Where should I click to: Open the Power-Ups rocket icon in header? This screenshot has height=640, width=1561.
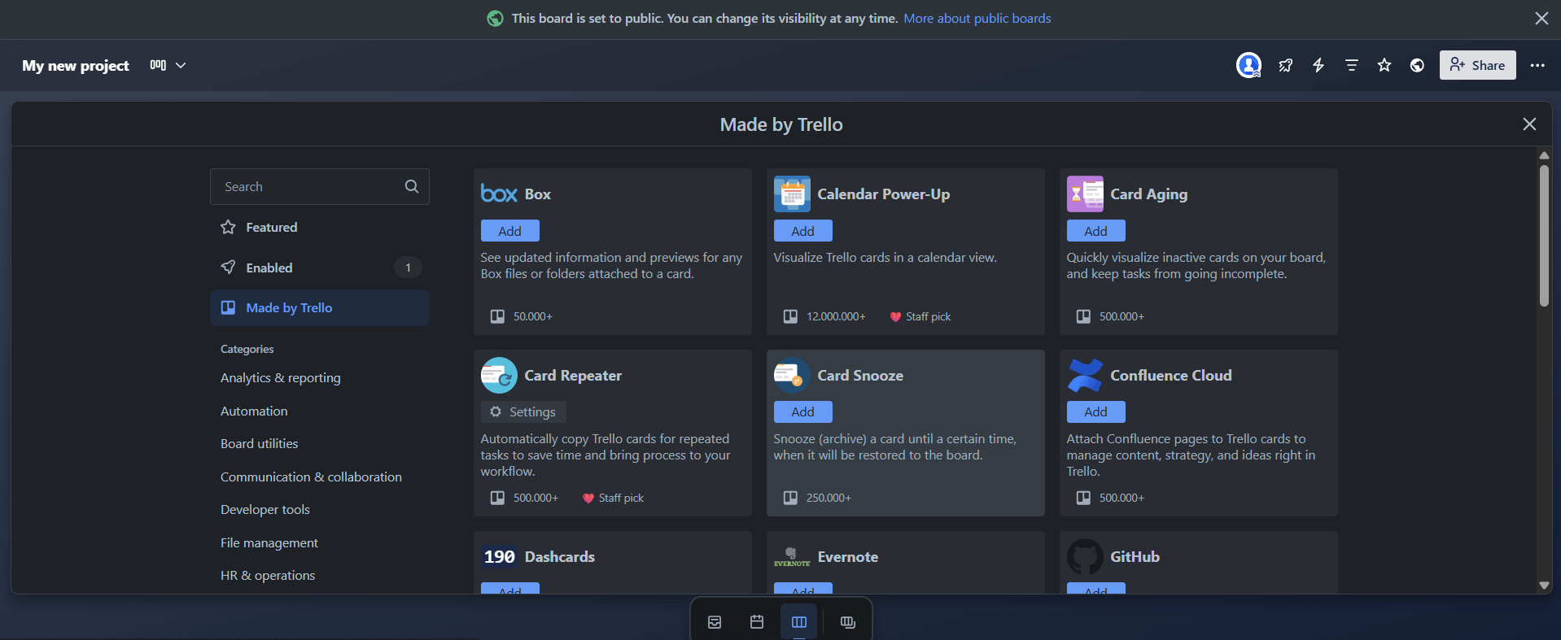tap(1285, 65)
